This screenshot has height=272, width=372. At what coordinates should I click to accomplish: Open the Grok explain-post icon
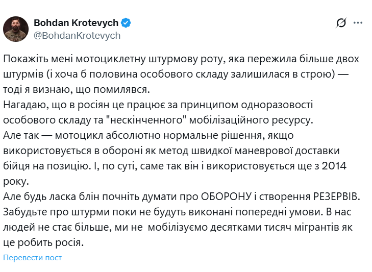[341, 23]
